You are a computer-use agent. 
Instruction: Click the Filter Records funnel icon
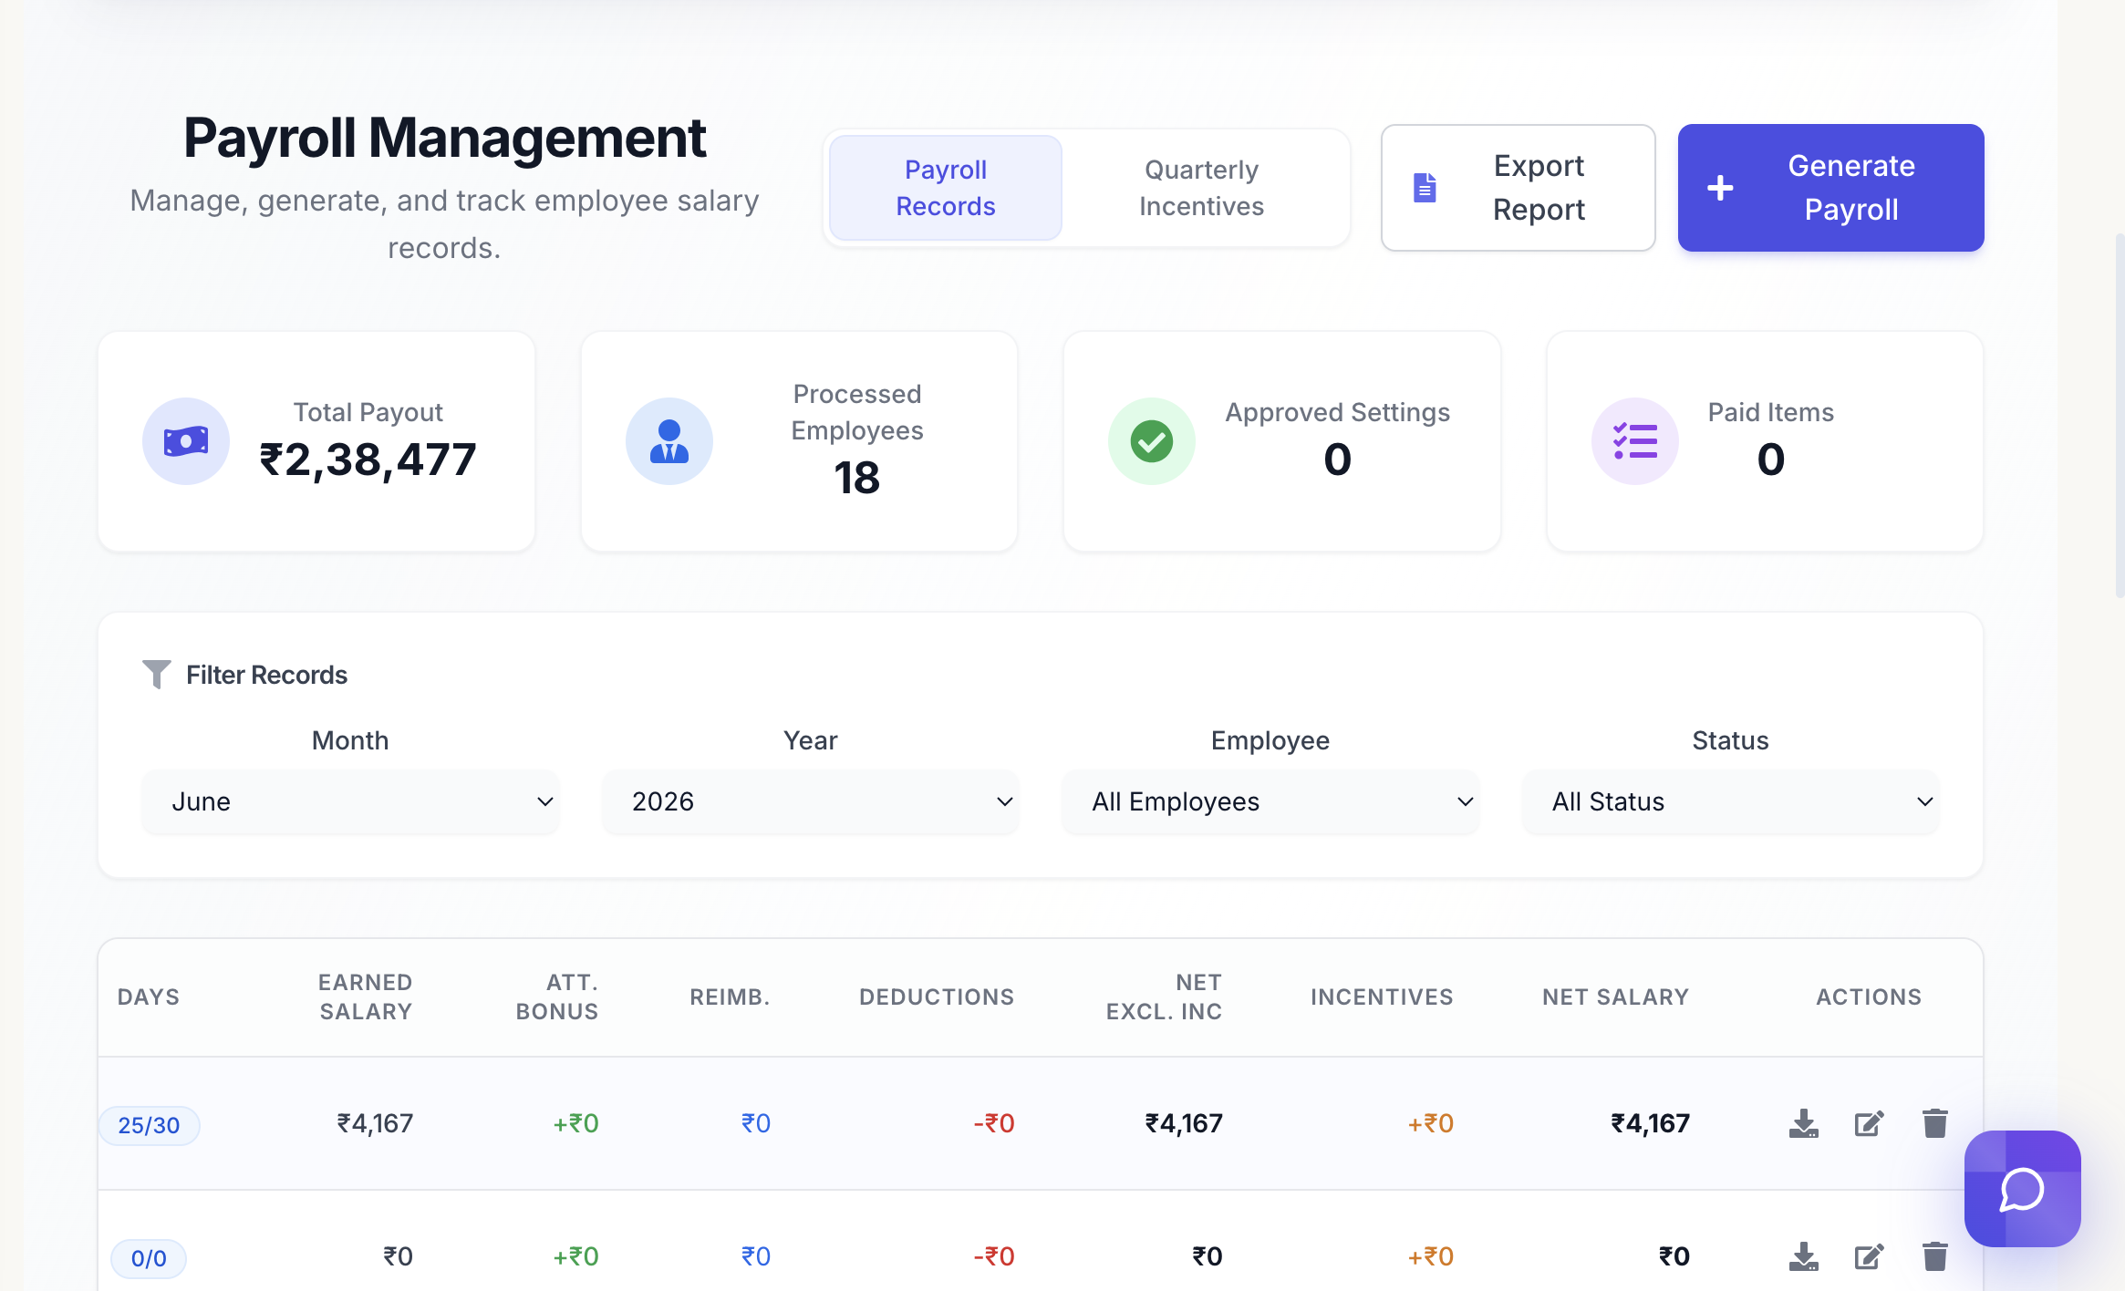tap(157, 675)
